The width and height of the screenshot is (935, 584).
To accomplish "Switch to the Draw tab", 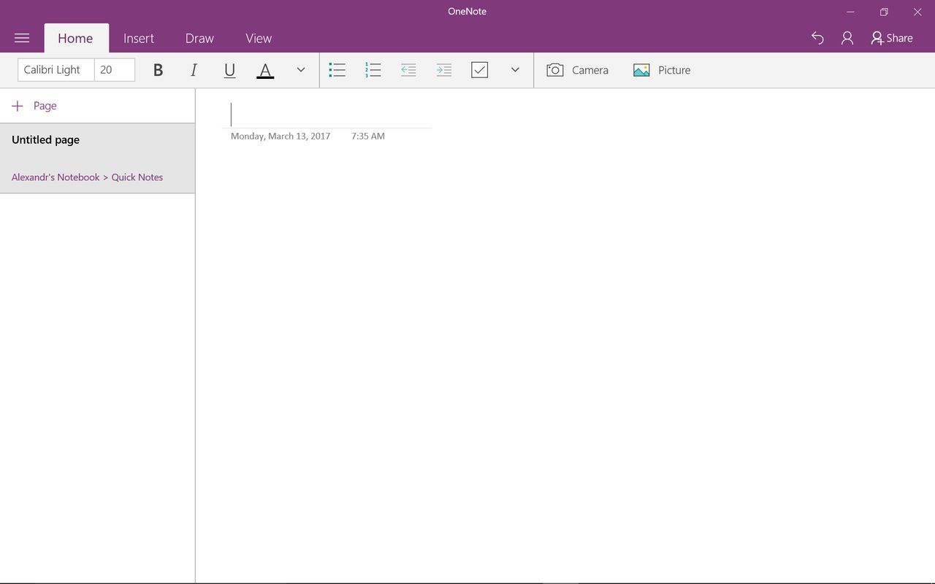I will point(199,39).
